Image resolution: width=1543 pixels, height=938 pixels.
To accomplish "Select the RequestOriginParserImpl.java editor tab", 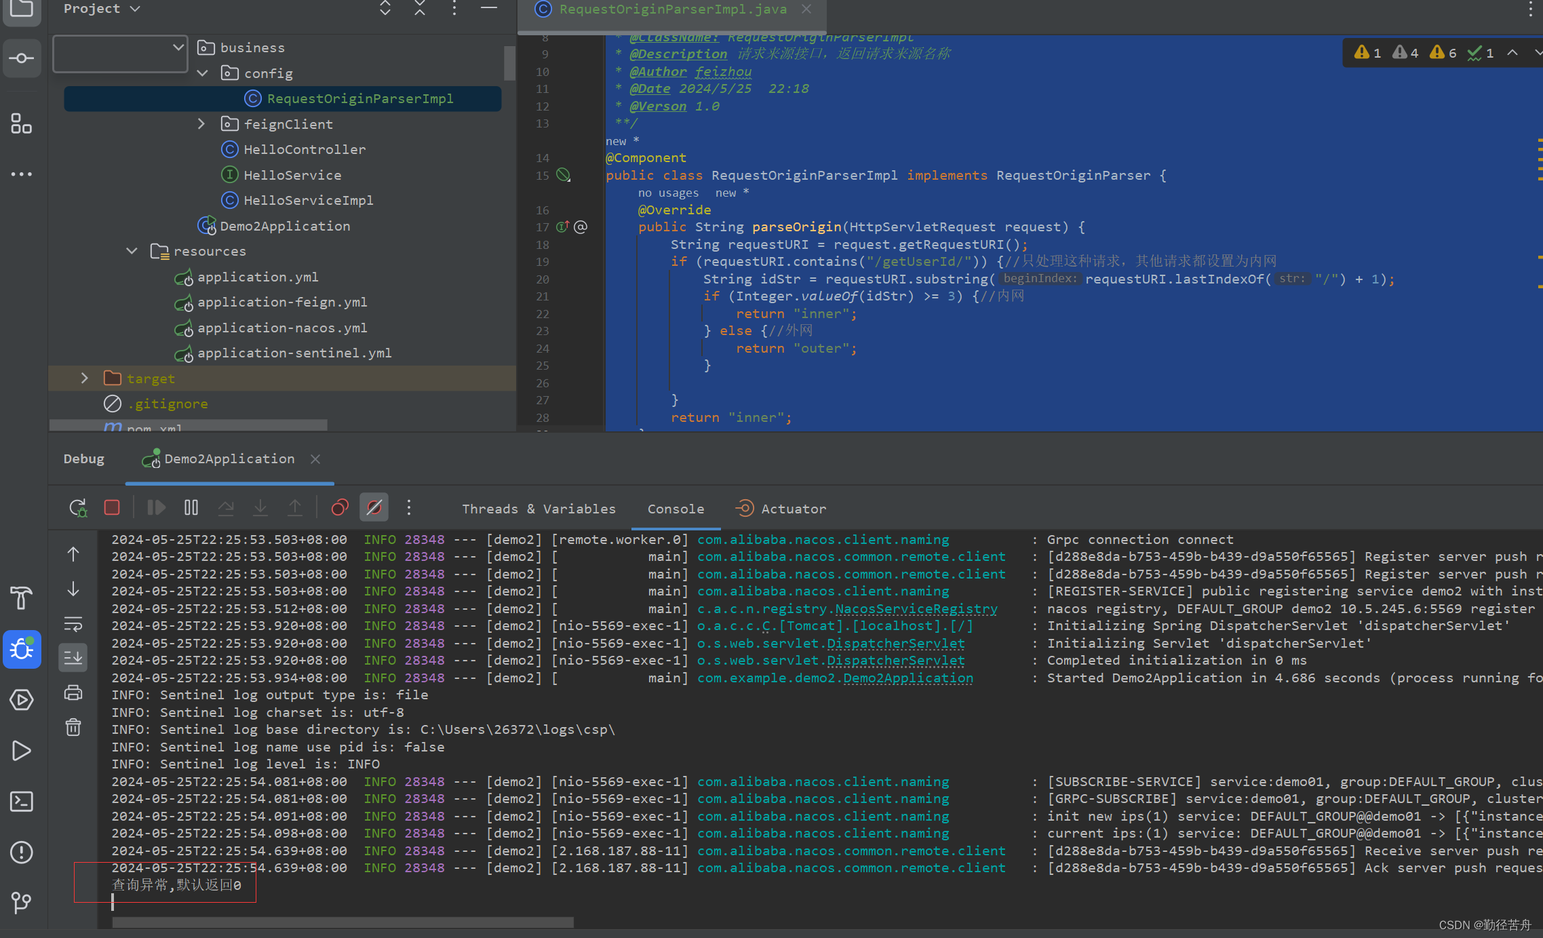I will tap(673, 9).
